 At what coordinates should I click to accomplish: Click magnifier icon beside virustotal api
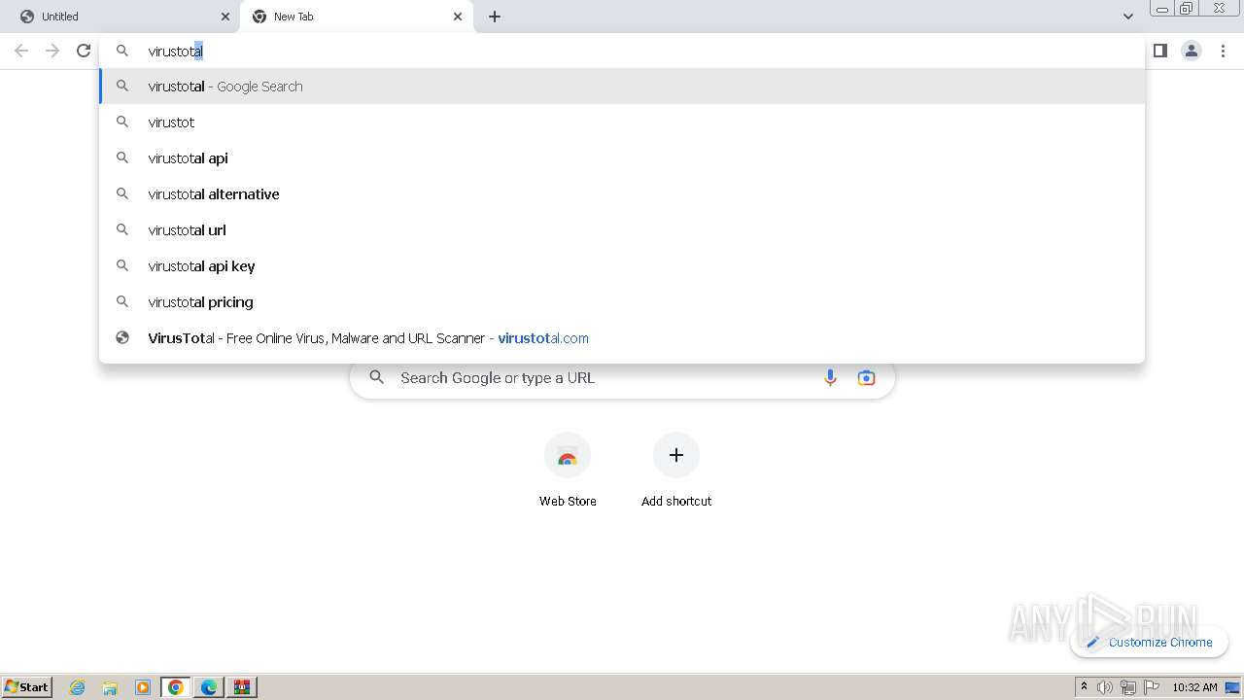(x=122, y=157)
